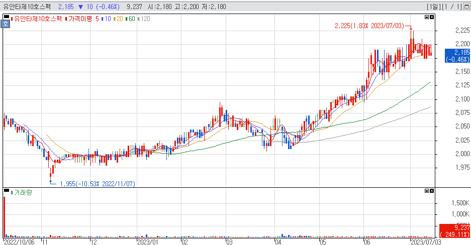This screenshot has width=471, height=245.
Task: Click the '호' quote button on chart
Action: click(6, 24)
